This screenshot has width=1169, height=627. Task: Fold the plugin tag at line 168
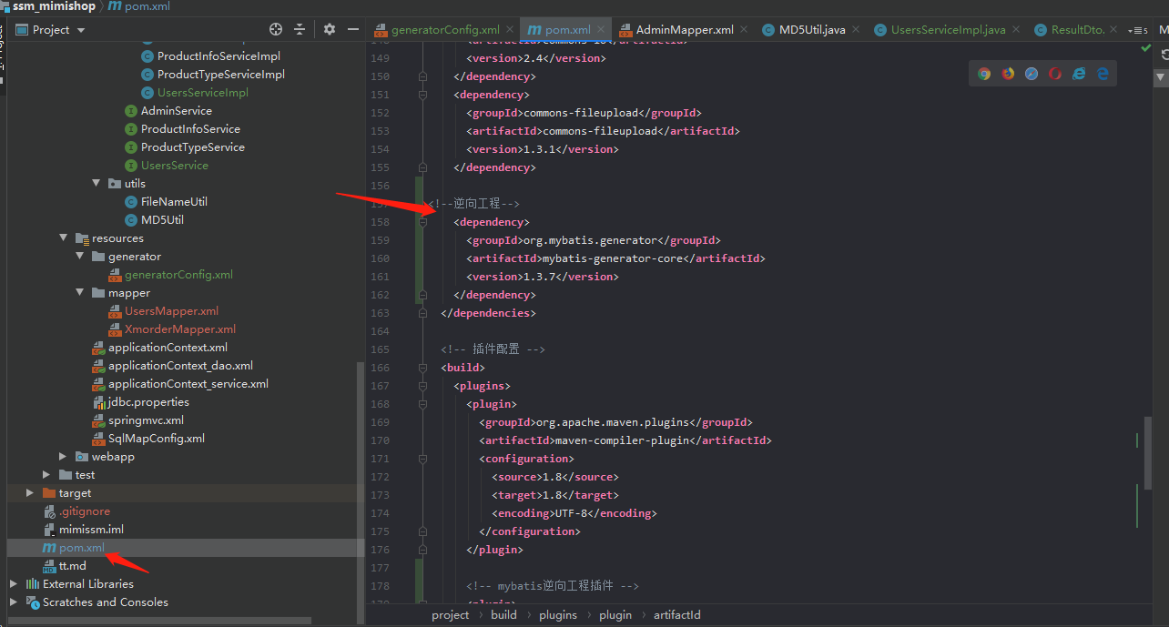(423, 404)
